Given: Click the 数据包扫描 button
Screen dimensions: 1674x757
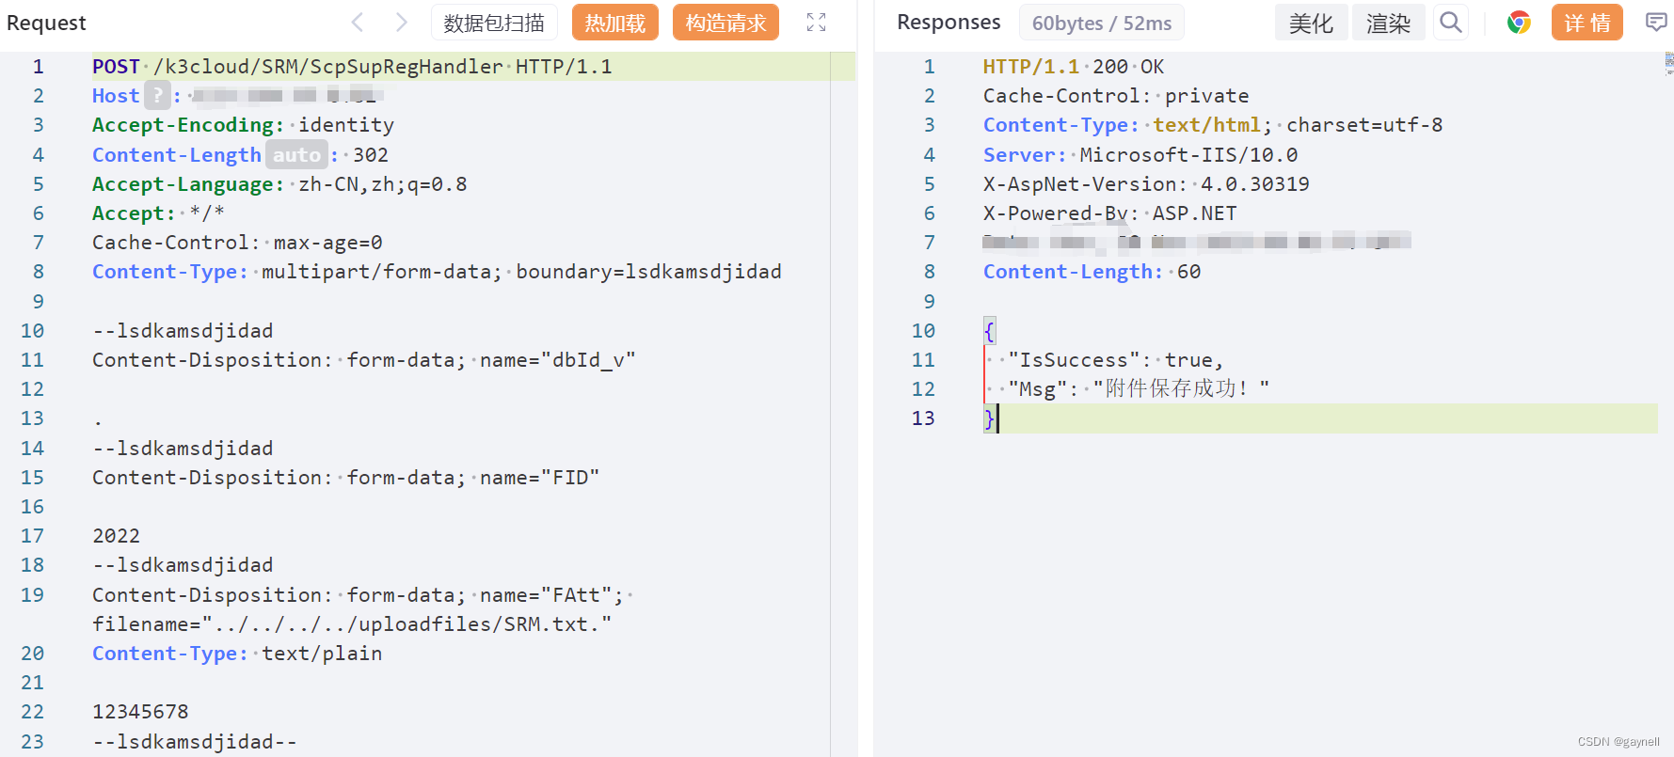Looking at the screenshot, I should 494,23.
